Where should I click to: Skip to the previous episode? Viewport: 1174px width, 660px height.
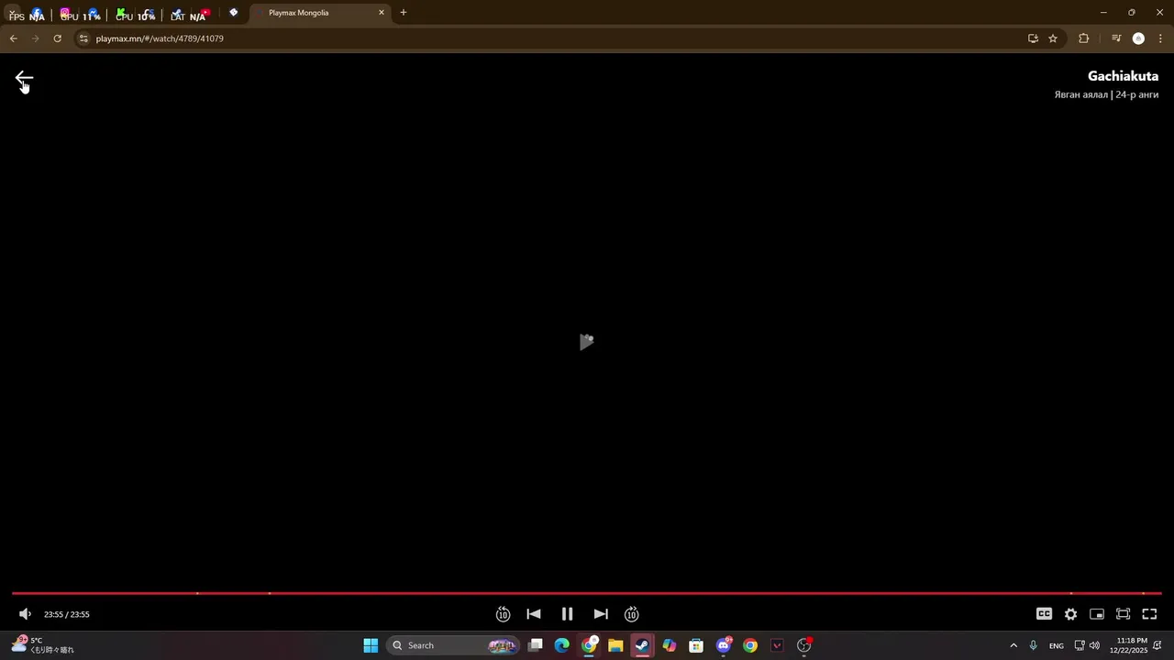(534, 614)
